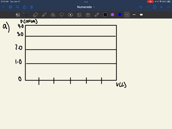
Task: Tap the red screen recording indicator
Action: click(150, 1)
